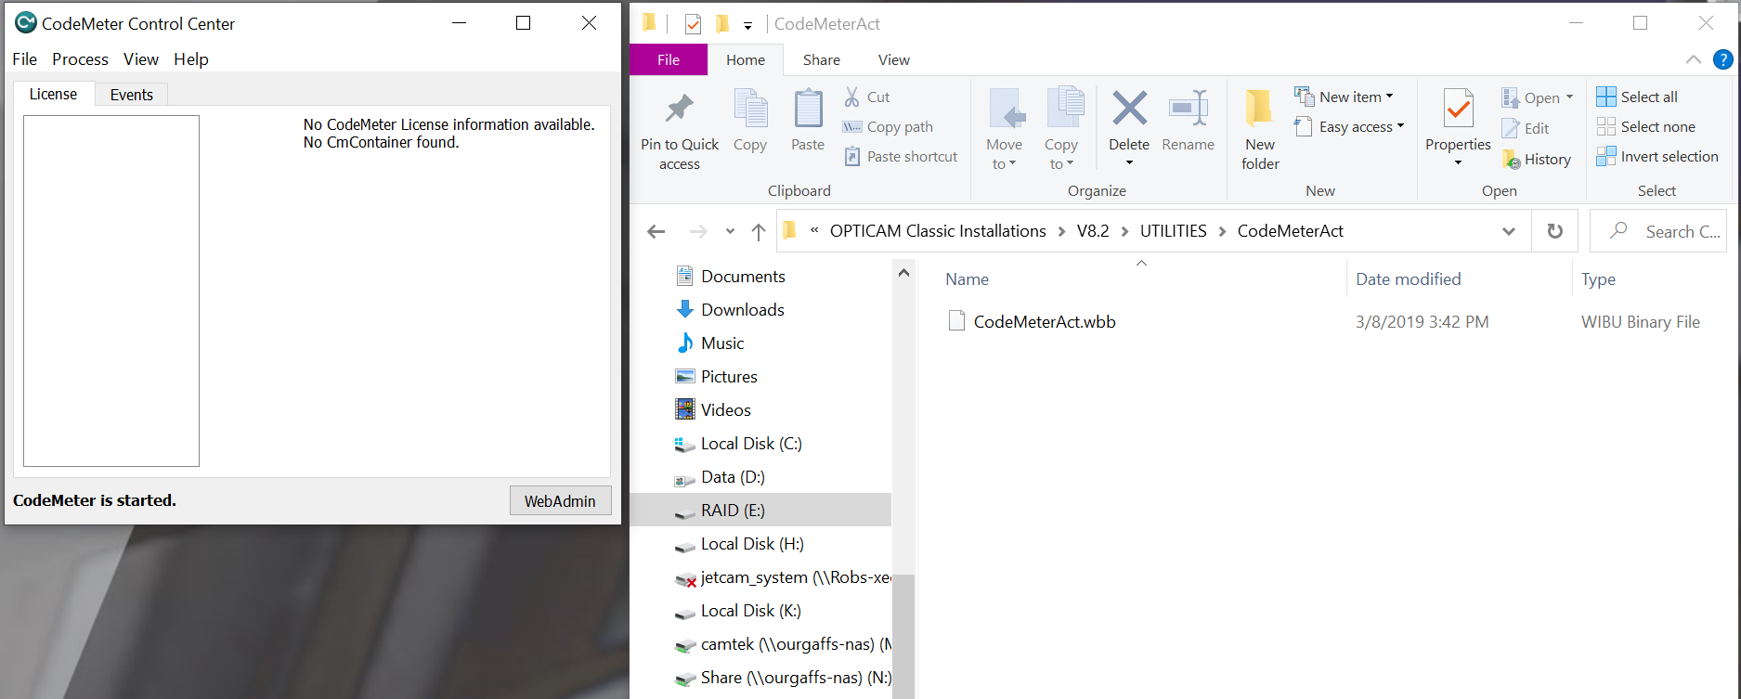Viewport: 1741px width, 699px height.
Task: Open CodeMeter Help menu
Action: click(x=191, y=59)
